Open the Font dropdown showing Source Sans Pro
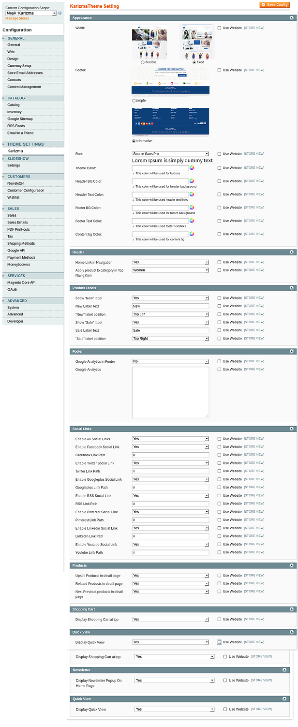Image resolution: width=298 pixels, height=727 pixels. pyautogui.click(x=170, y=154)
